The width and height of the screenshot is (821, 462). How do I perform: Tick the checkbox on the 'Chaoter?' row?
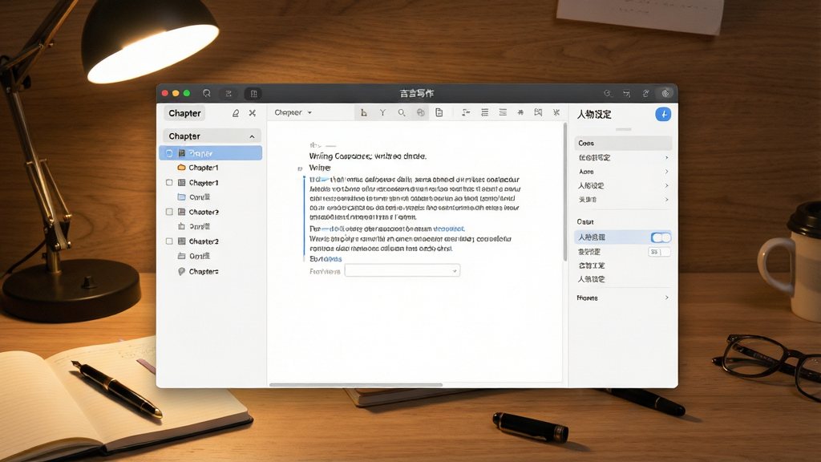[169, 212]
